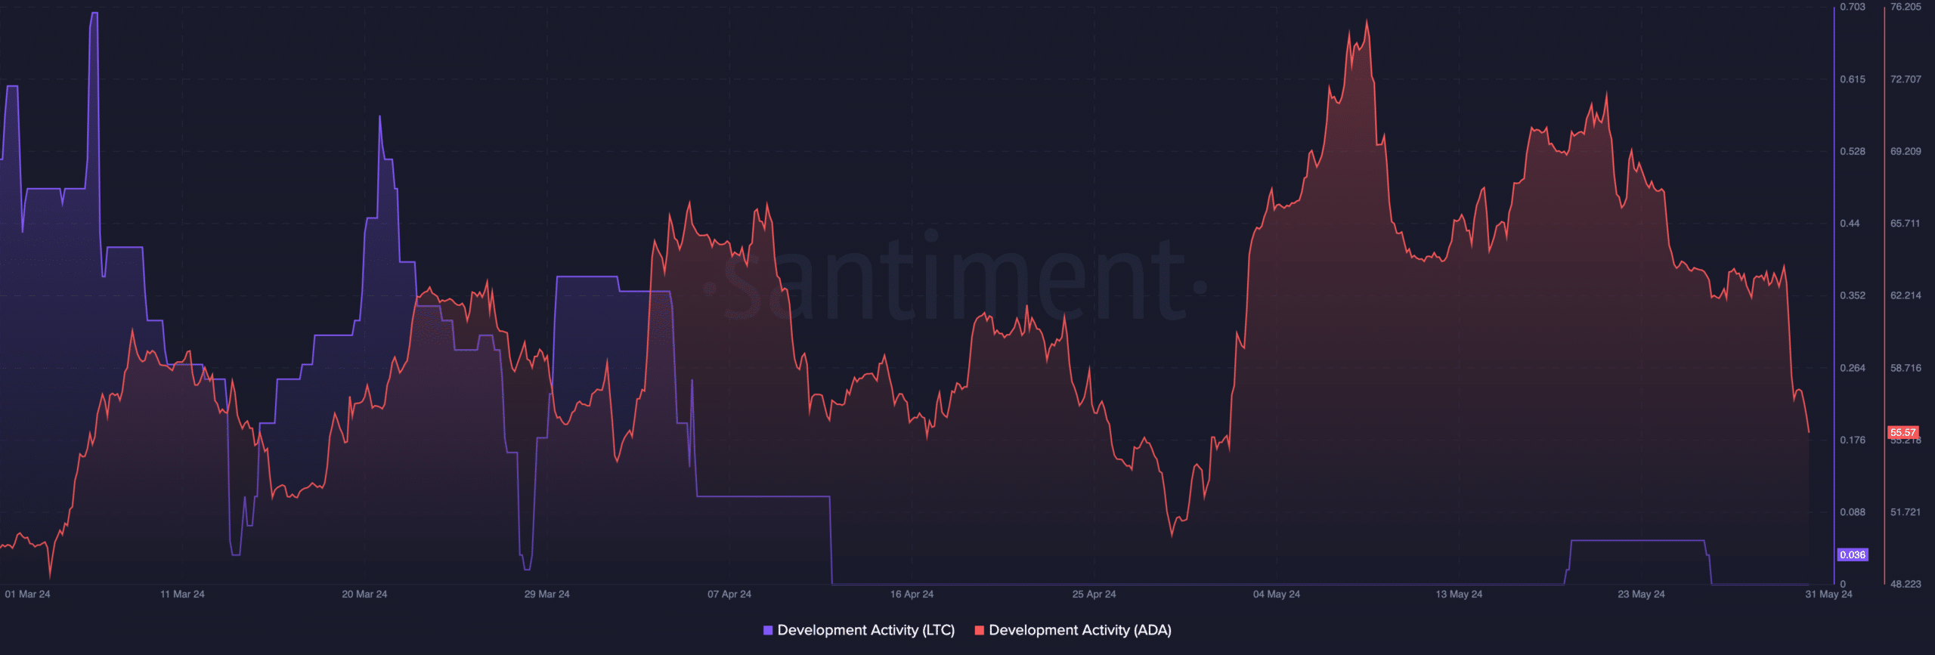Click the 07 Apr 24 date label
The height and width of the screenshot is (655, 1935).
click(729, 595)
